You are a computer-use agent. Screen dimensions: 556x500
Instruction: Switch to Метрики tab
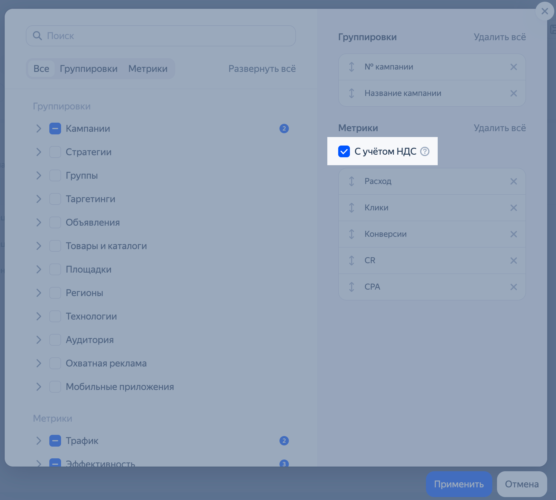click(148, 69)
